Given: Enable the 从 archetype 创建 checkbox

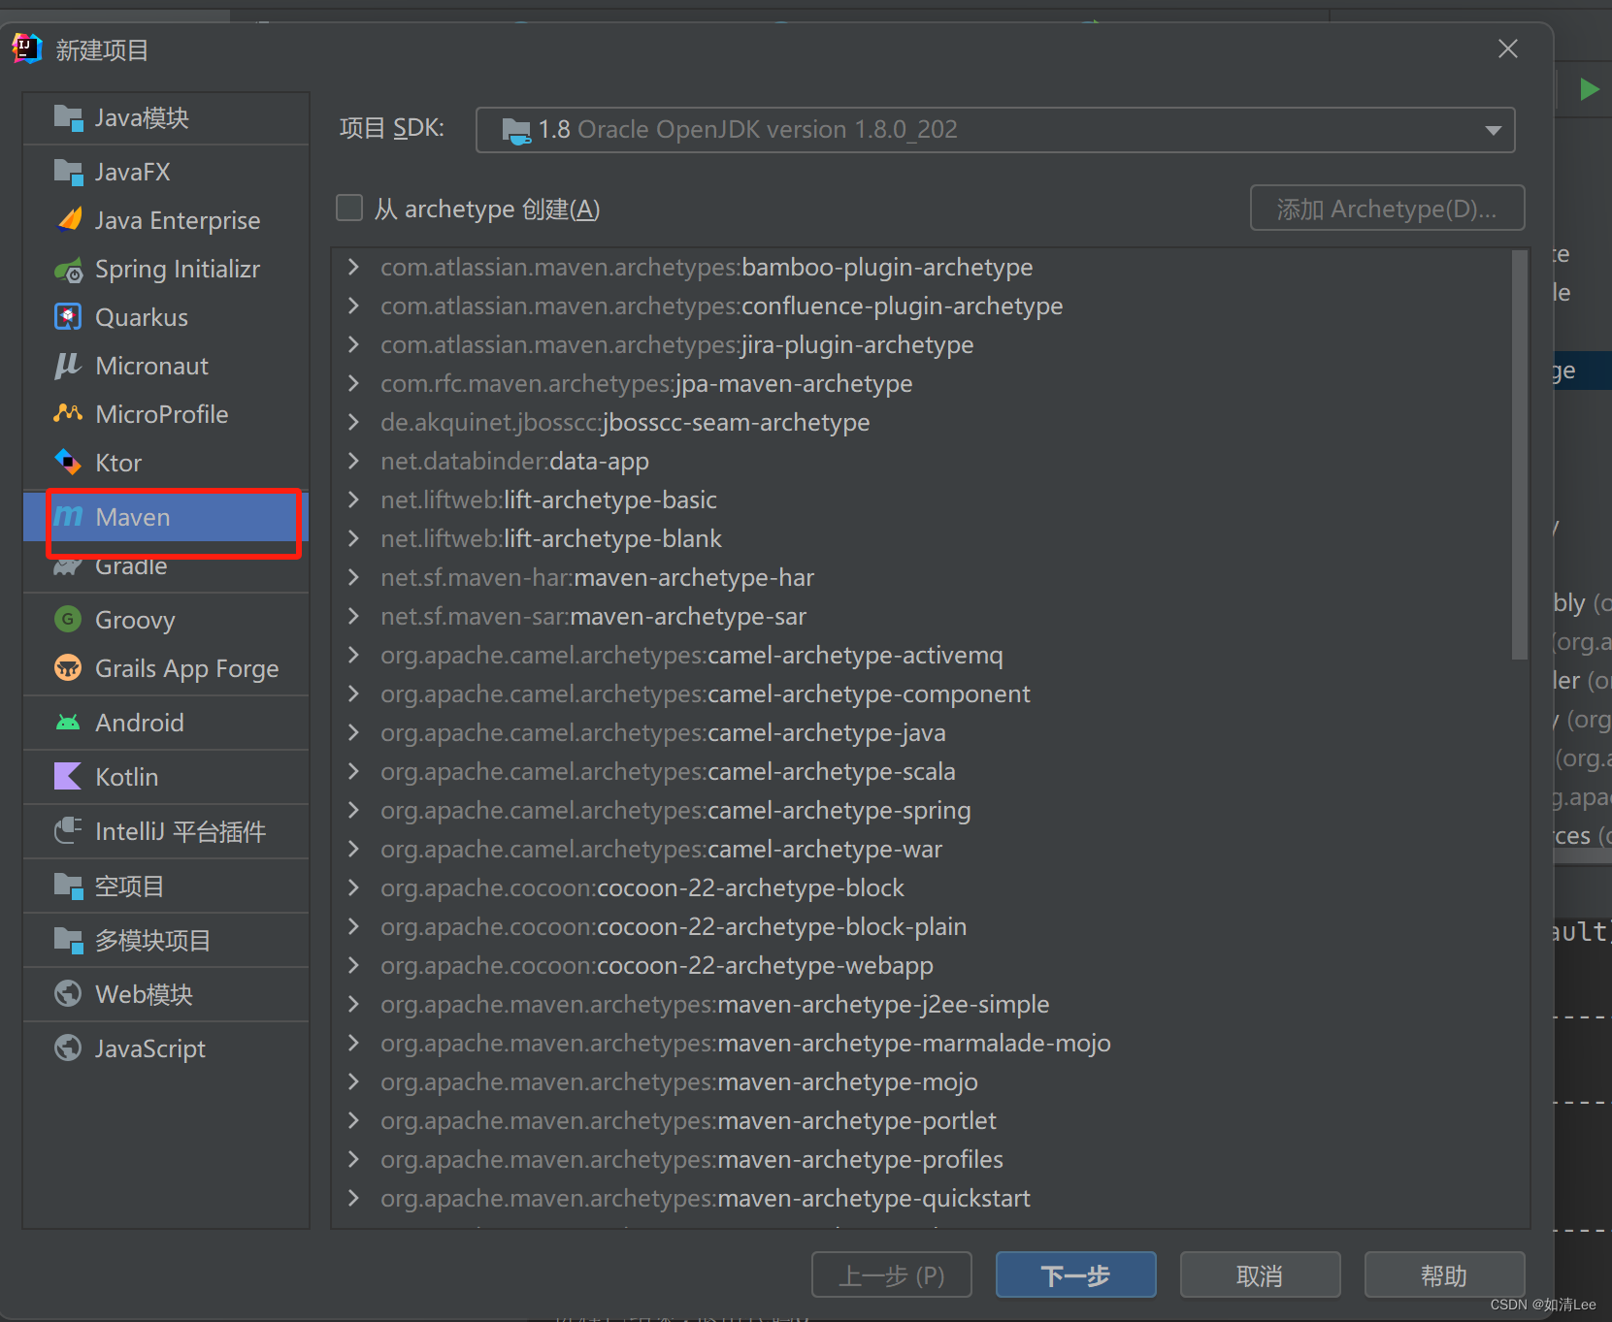Looking at the screenshot, I should (x=348, y=208).
